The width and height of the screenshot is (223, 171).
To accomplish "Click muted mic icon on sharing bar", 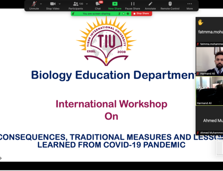I will click(119, 14).
